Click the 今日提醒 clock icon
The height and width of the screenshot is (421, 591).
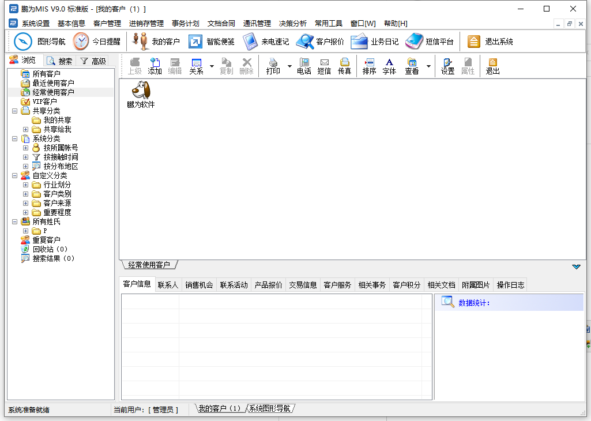tap(81, 42)
